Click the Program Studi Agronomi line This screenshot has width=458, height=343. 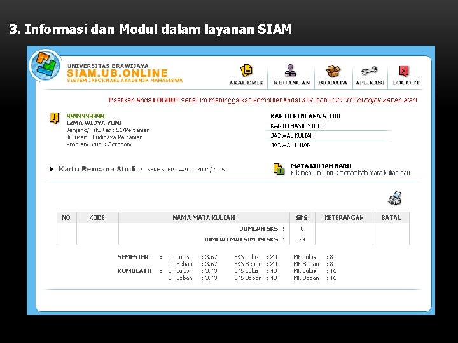click(x=100, y=144)
